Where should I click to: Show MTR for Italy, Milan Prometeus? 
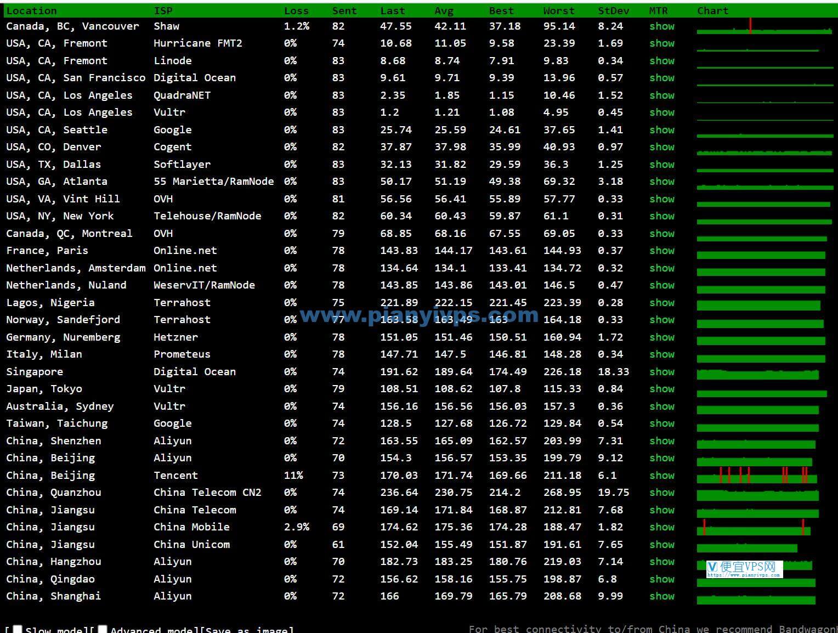(x=662, y=354)
